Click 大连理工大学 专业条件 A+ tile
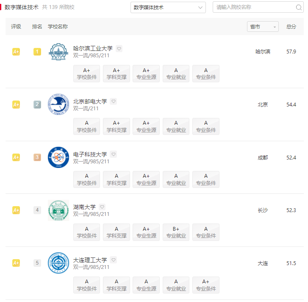Viewport: 308px width, 302px height. [206, 285]
